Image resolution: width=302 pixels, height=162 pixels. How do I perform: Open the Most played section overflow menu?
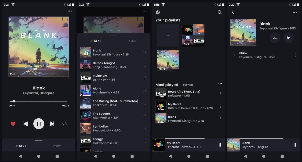[220, 84]
